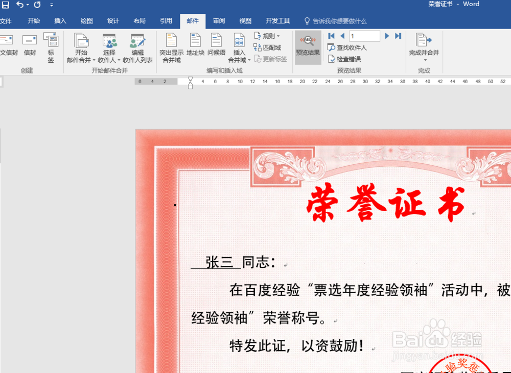Switch to the 审阅 (Review) tab
Viewport: 511px width, 373px height.
(219, 21)
